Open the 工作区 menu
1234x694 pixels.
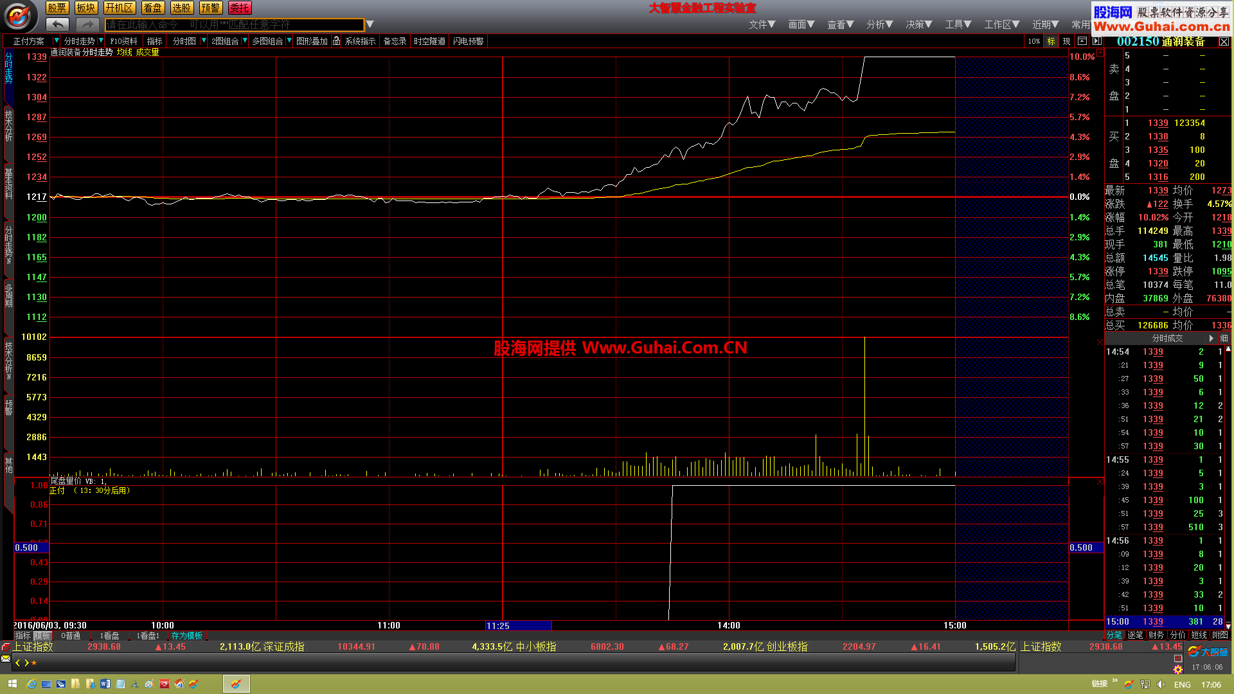tap(1002, 24)
